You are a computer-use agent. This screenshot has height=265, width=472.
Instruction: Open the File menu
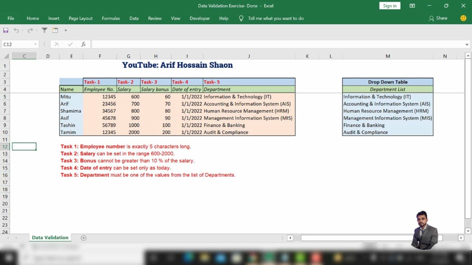tap(11, 18)
